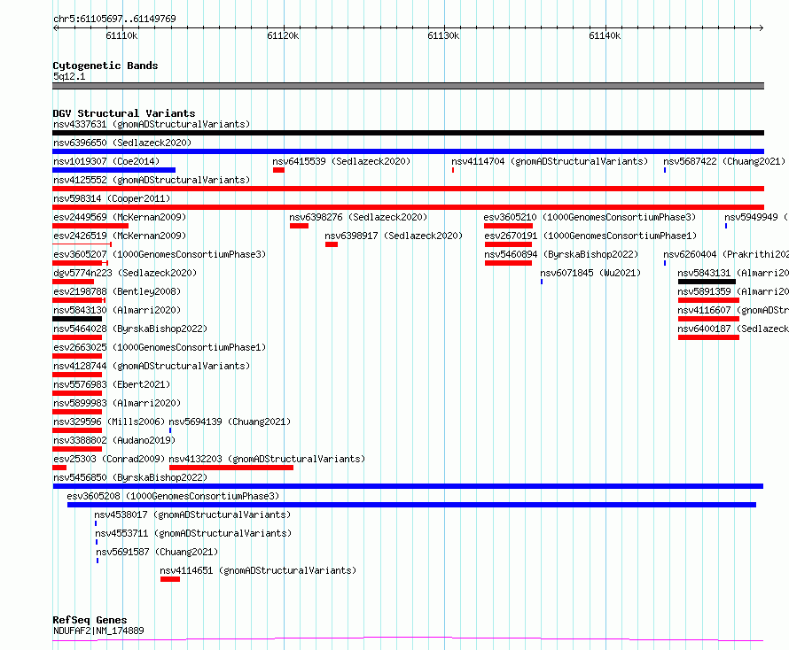Open nsv4116607 gnomAD variant label
The width and height of the screenshot is (789, 650).
tap(732, 310)
